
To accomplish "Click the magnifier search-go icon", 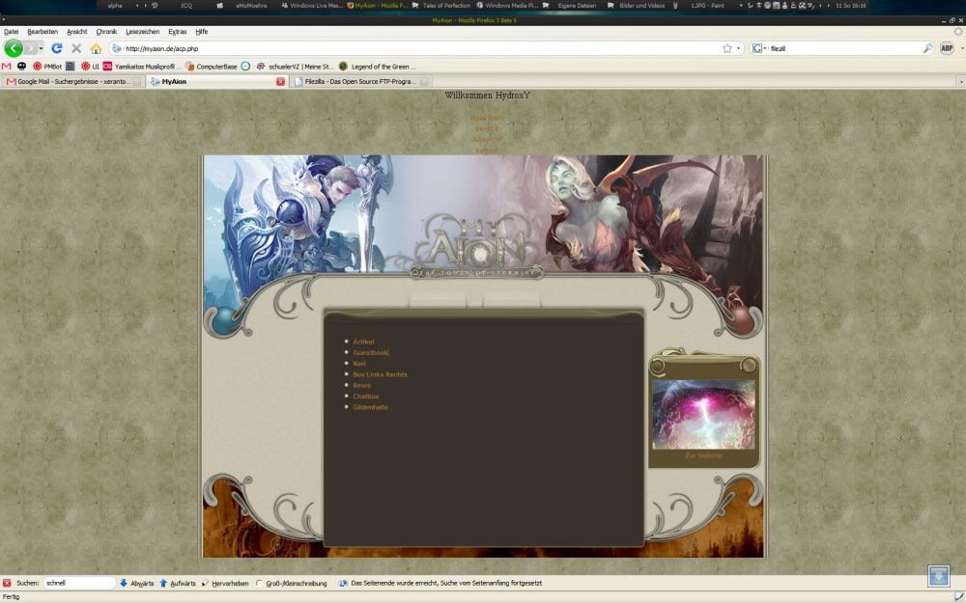I will click(x=927, y=48).
